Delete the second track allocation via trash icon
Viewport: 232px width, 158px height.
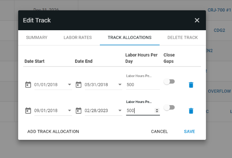point(191,111)
